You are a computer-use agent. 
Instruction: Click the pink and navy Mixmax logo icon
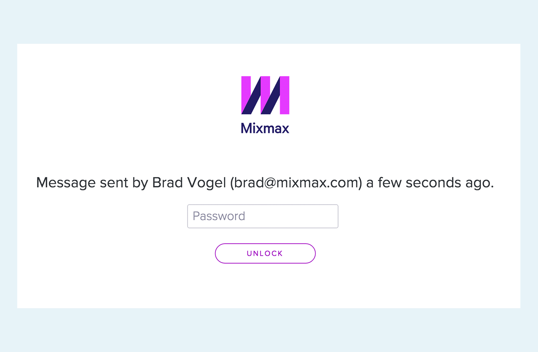[x=265, y=95]
